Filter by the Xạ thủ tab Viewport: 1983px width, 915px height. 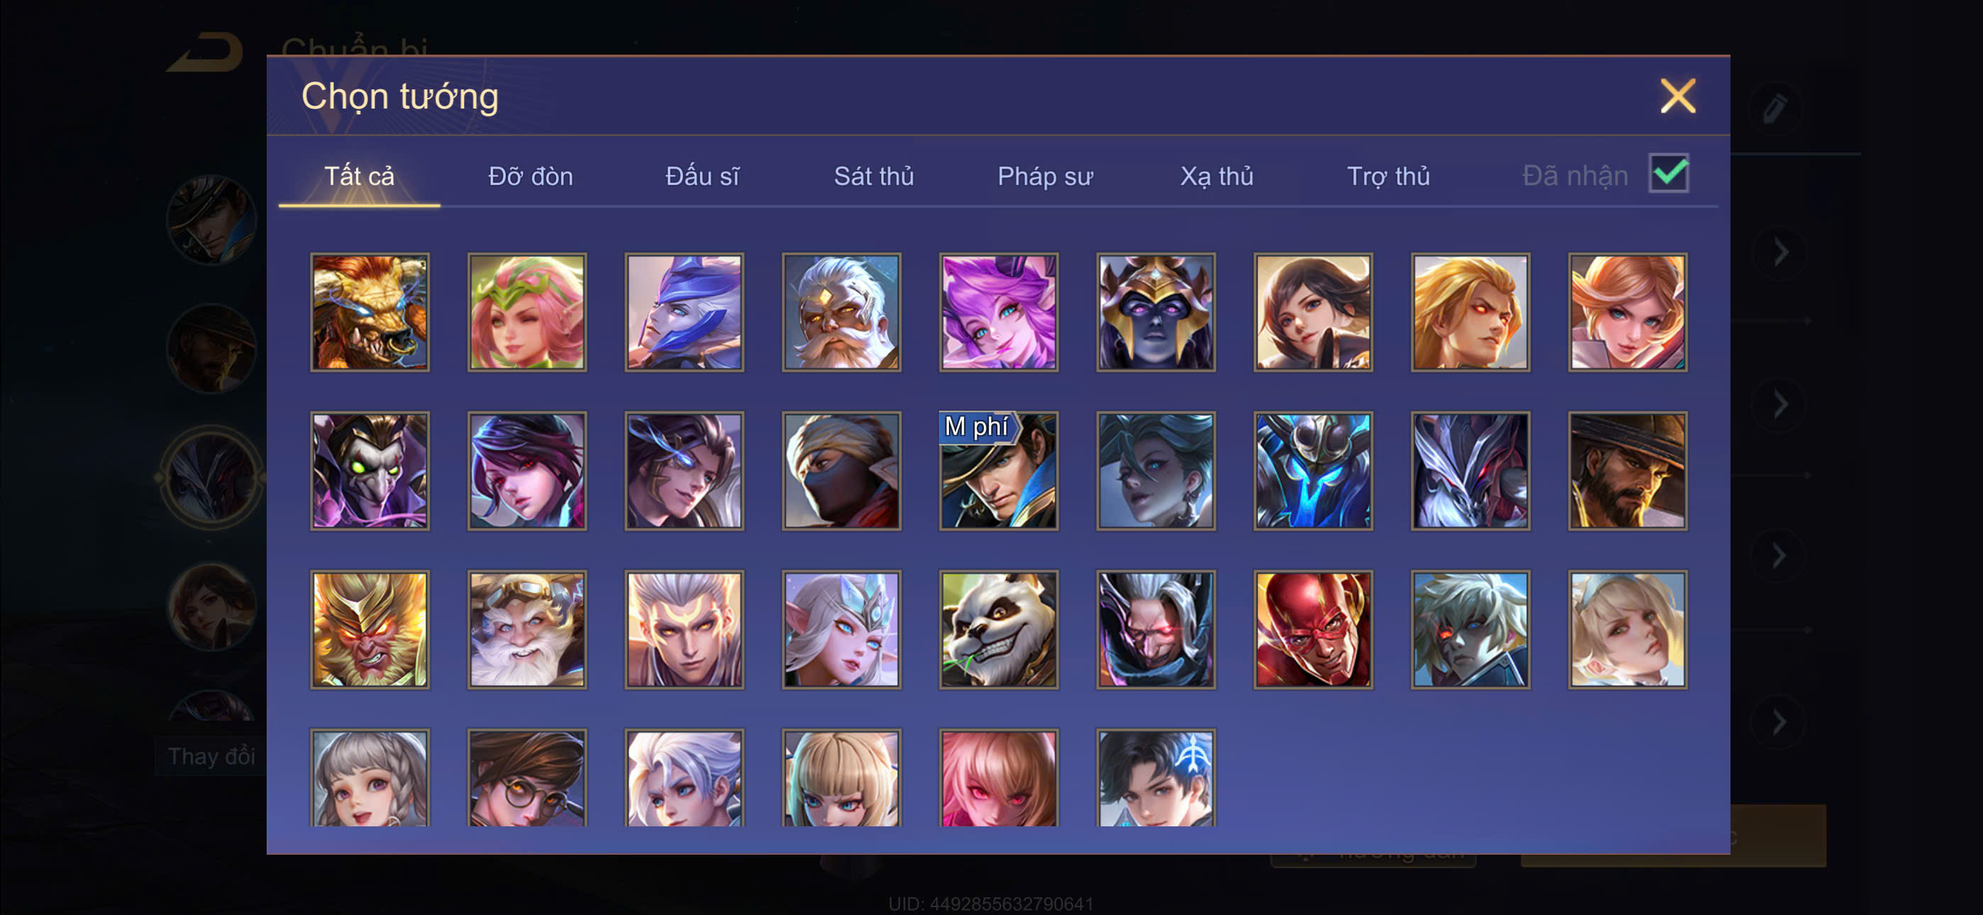click(x=1216, y=177)
